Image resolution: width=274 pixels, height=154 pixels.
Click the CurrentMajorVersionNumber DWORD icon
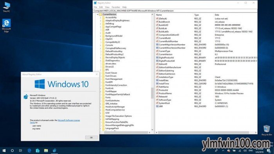coord(157,45)
